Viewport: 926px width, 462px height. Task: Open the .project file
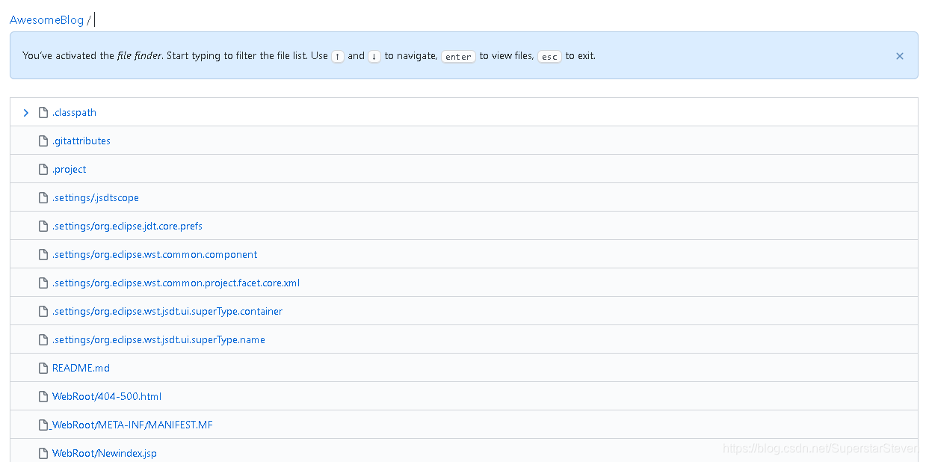(x=70, y=170)
